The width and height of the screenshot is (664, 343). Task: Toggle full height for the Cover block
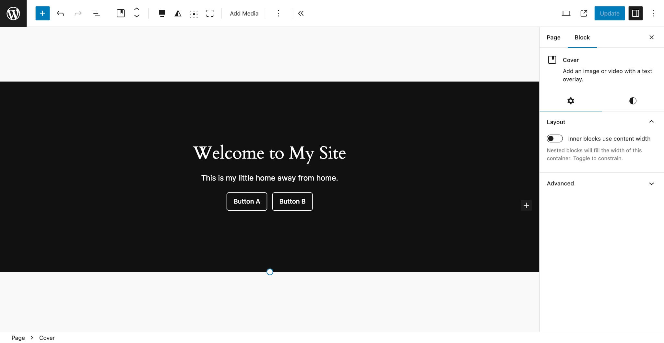tap(210, 13)
